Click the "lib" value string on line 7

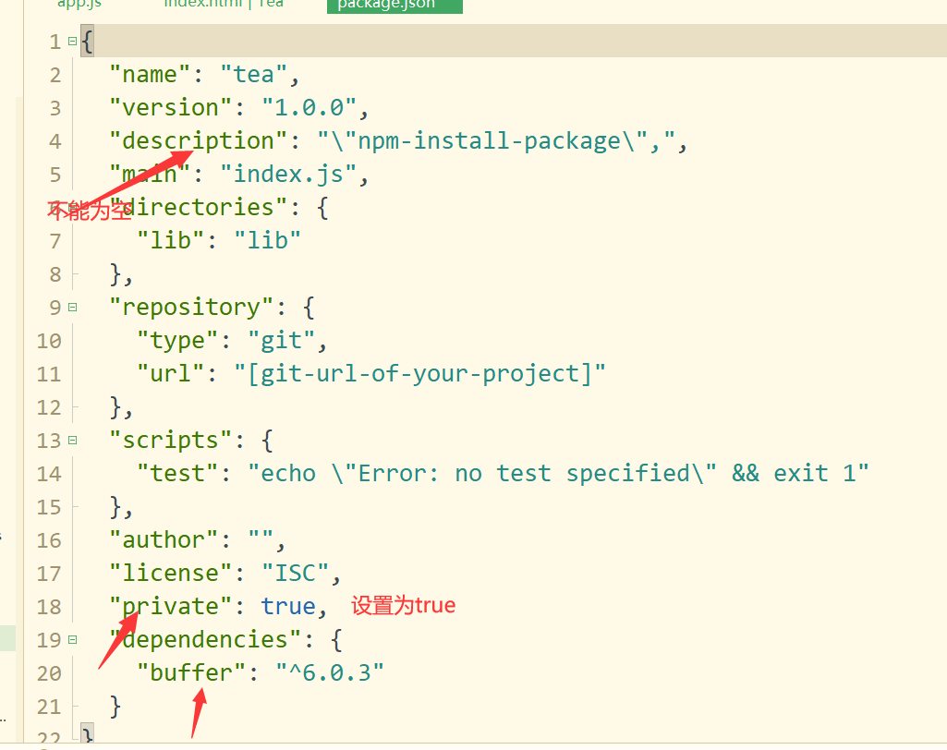268,241
